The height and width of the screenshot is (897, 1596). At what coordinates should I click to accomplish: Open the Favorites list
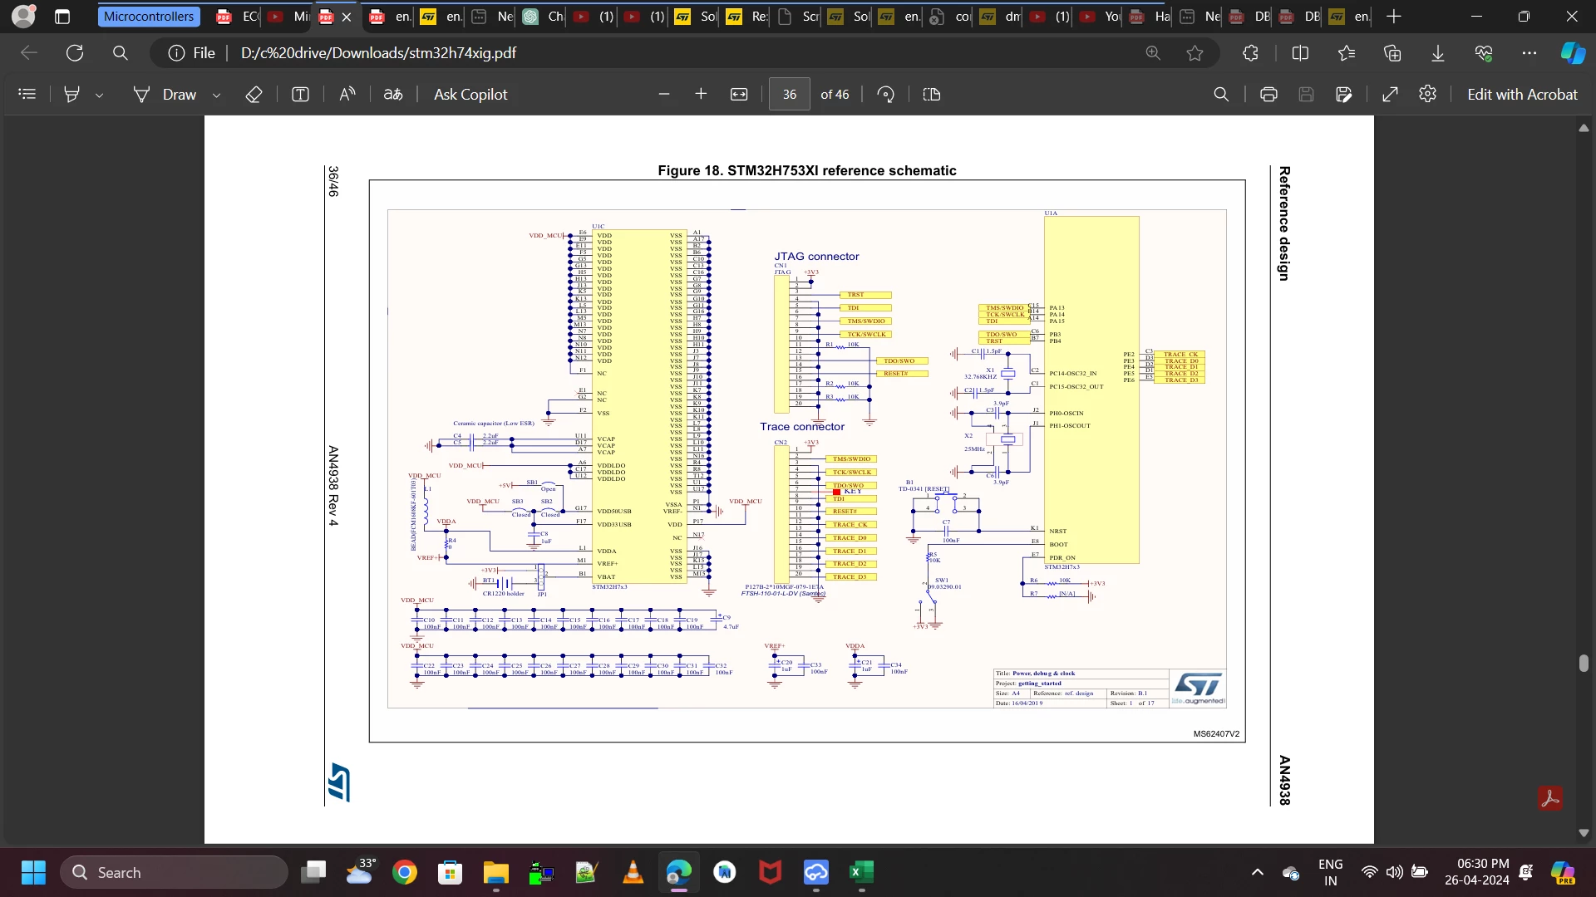[x=1347, y=53]
